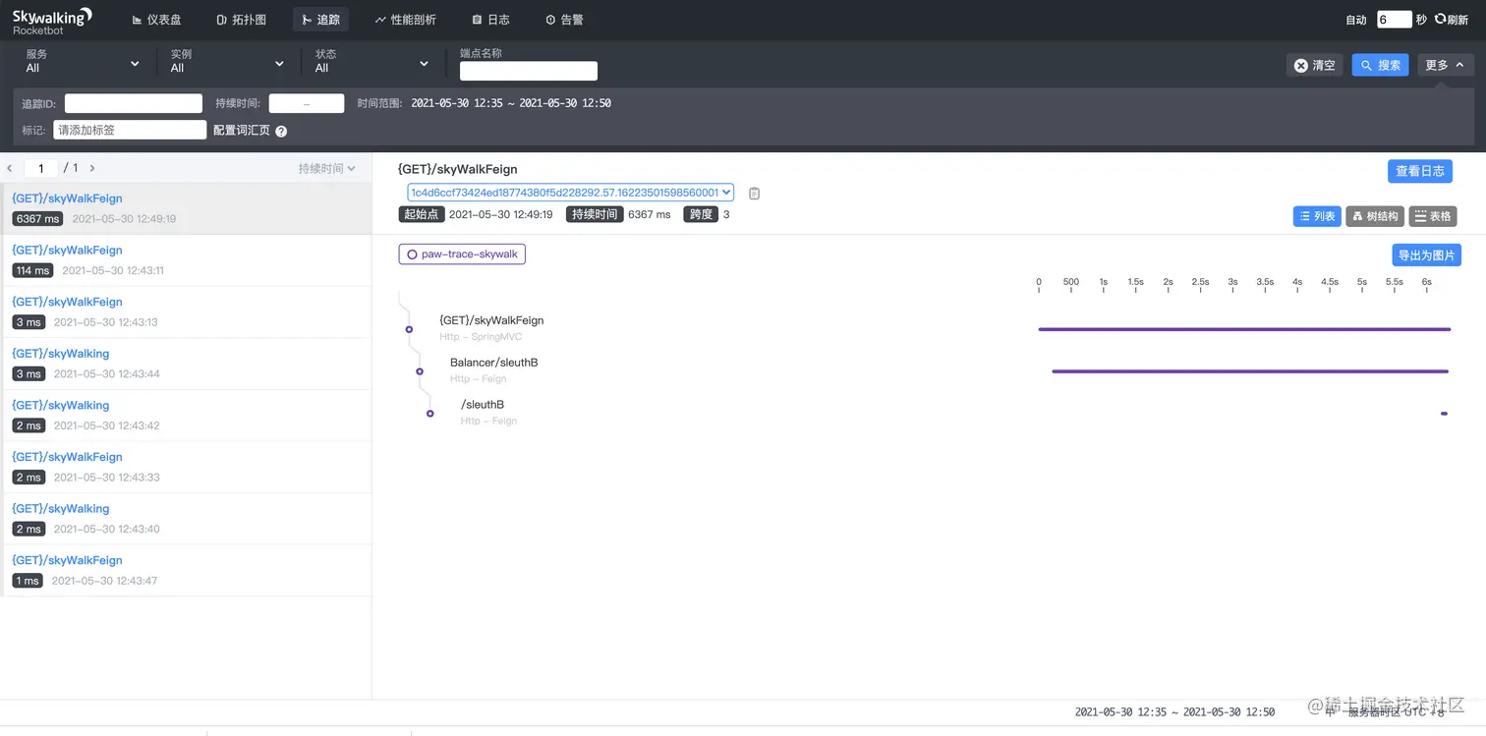
Task: Collapse the 更多 more options
Action: pyautogui.click(x=1445, y=65)
